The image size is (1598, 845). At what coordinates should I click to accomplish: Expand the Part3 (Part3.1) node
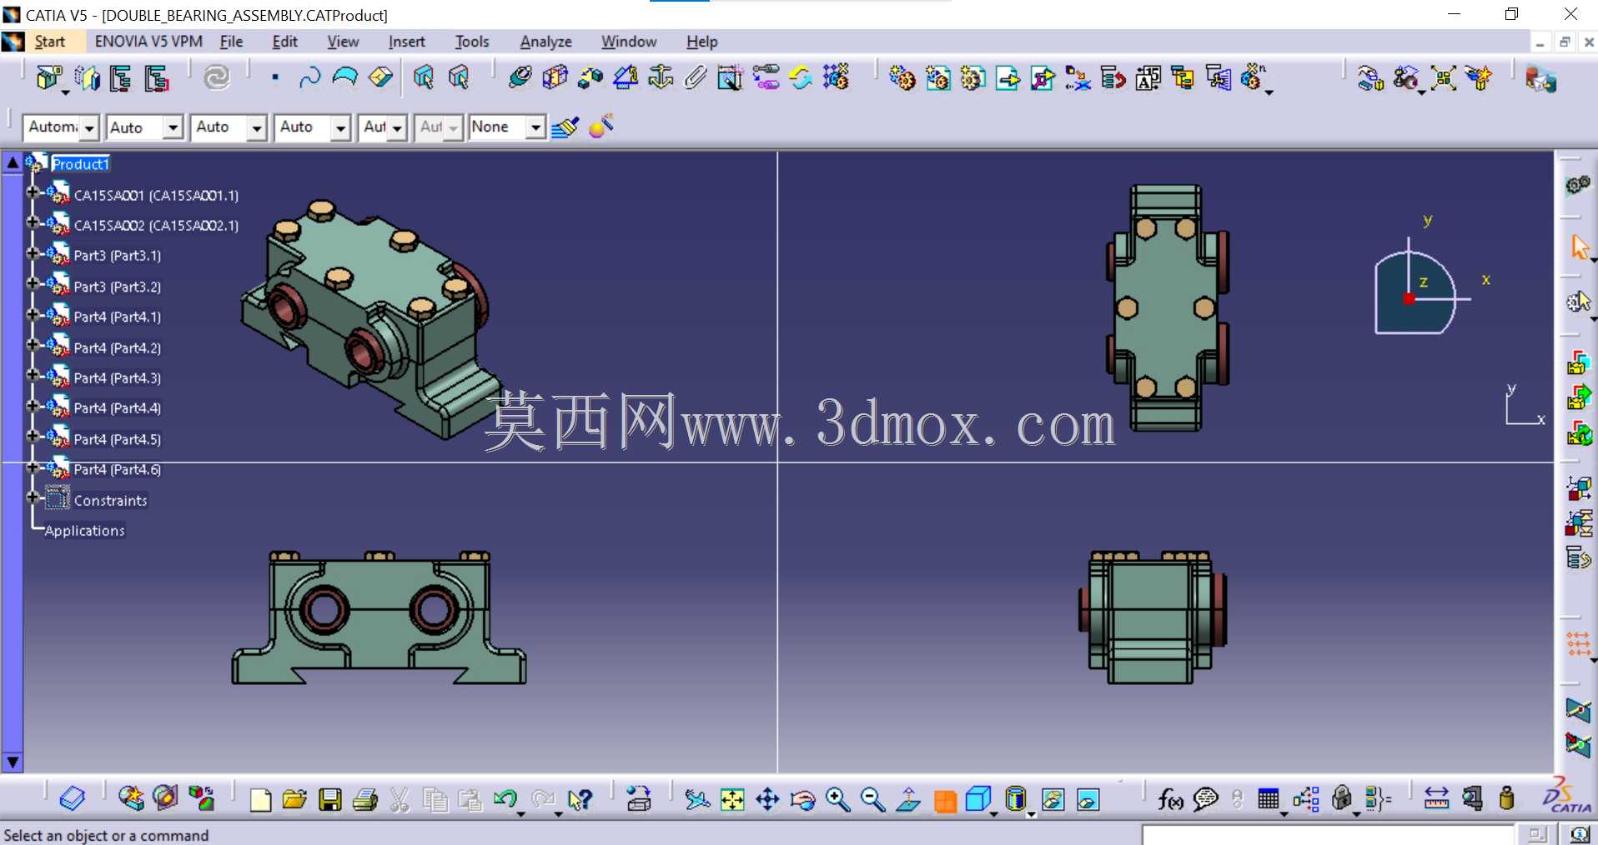[x=33, y=252]
